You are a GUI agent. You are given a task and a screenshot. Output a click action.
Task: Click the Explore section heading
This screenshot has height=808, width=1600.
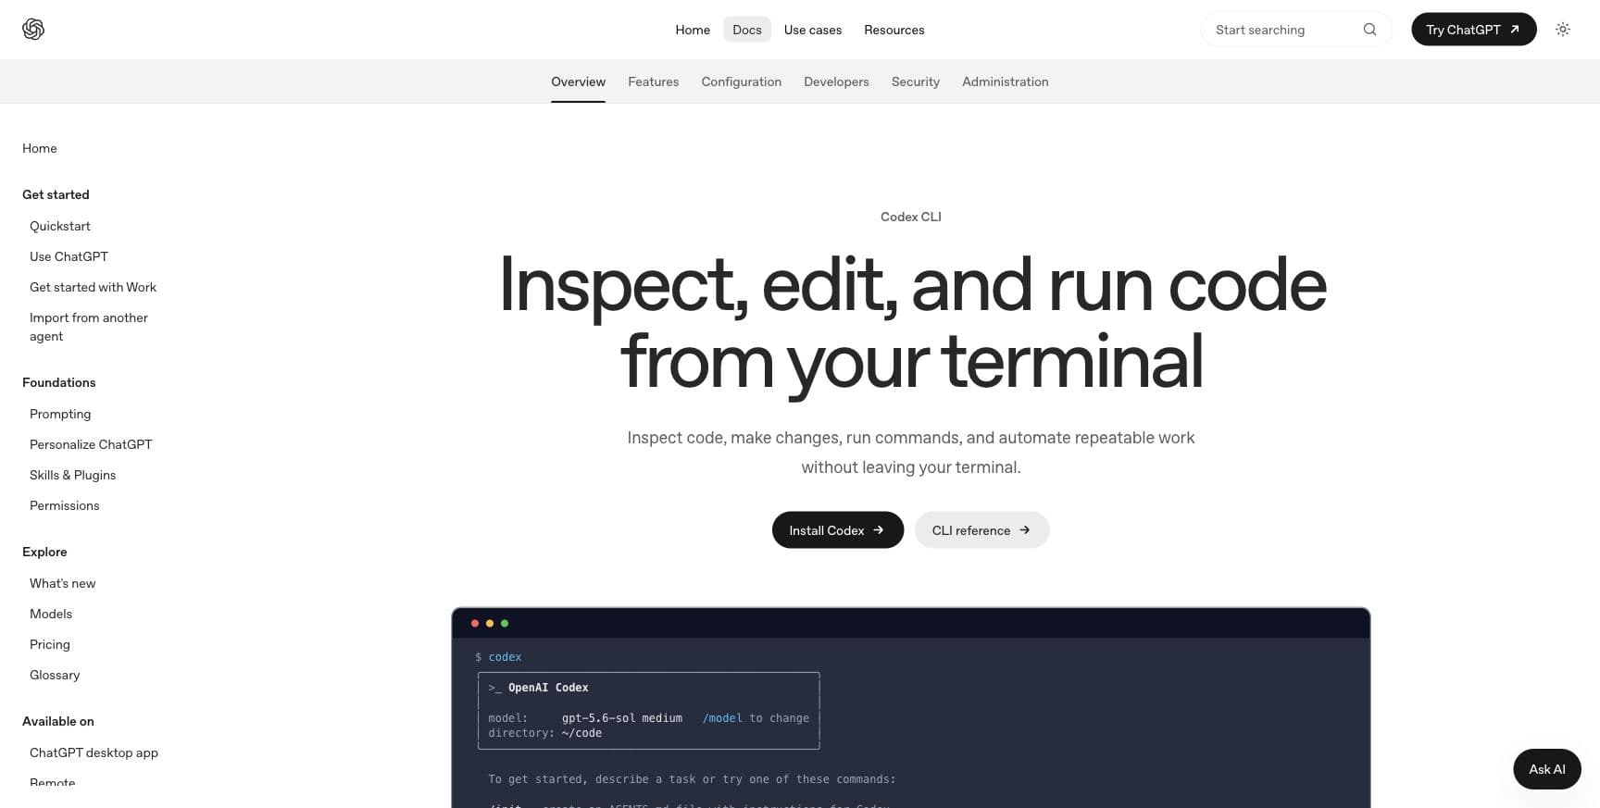pyautogui.click(x=44, y=552)
